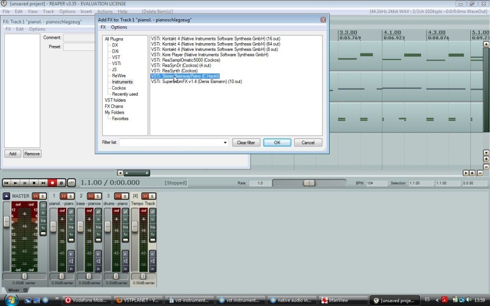Solo track 3 drums
Image resolution: width=490 pixels, height=306 pixels.
click(125, 196)
